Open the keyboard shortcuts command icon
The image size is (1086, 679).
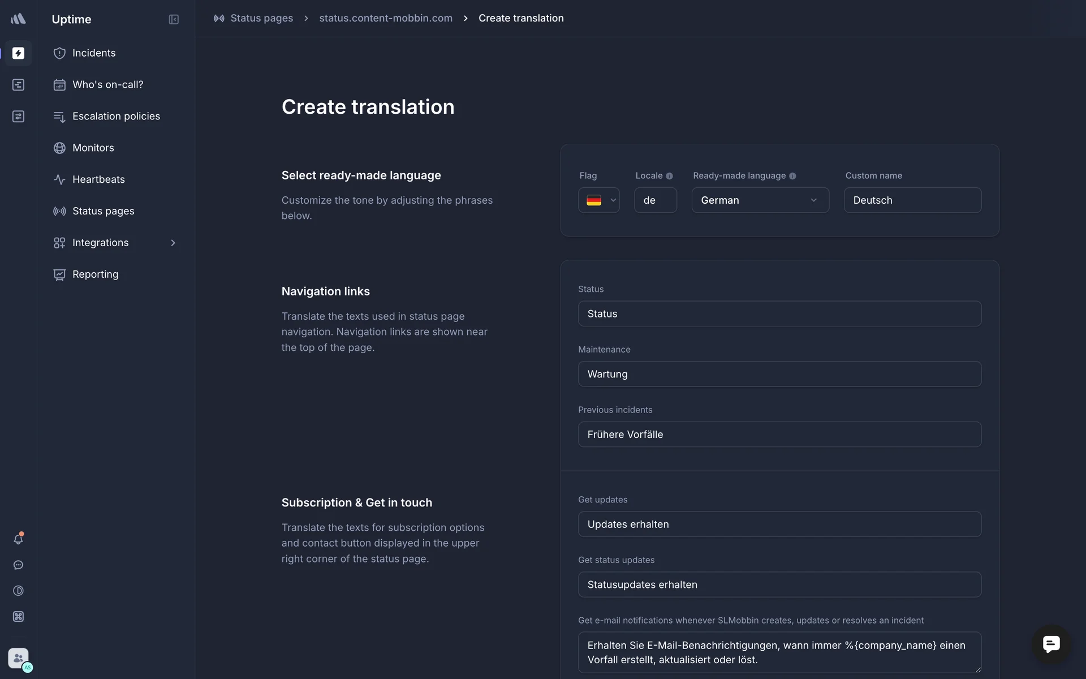[x=18, y=617]
